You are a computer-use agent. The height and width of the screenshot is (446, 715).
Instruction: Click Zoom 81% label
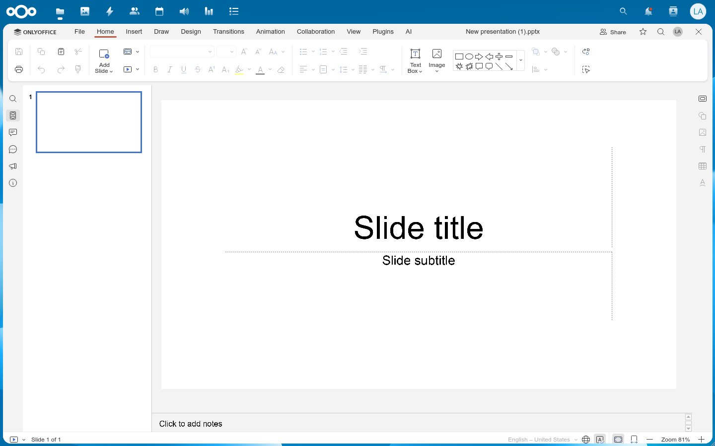point(675,440)
